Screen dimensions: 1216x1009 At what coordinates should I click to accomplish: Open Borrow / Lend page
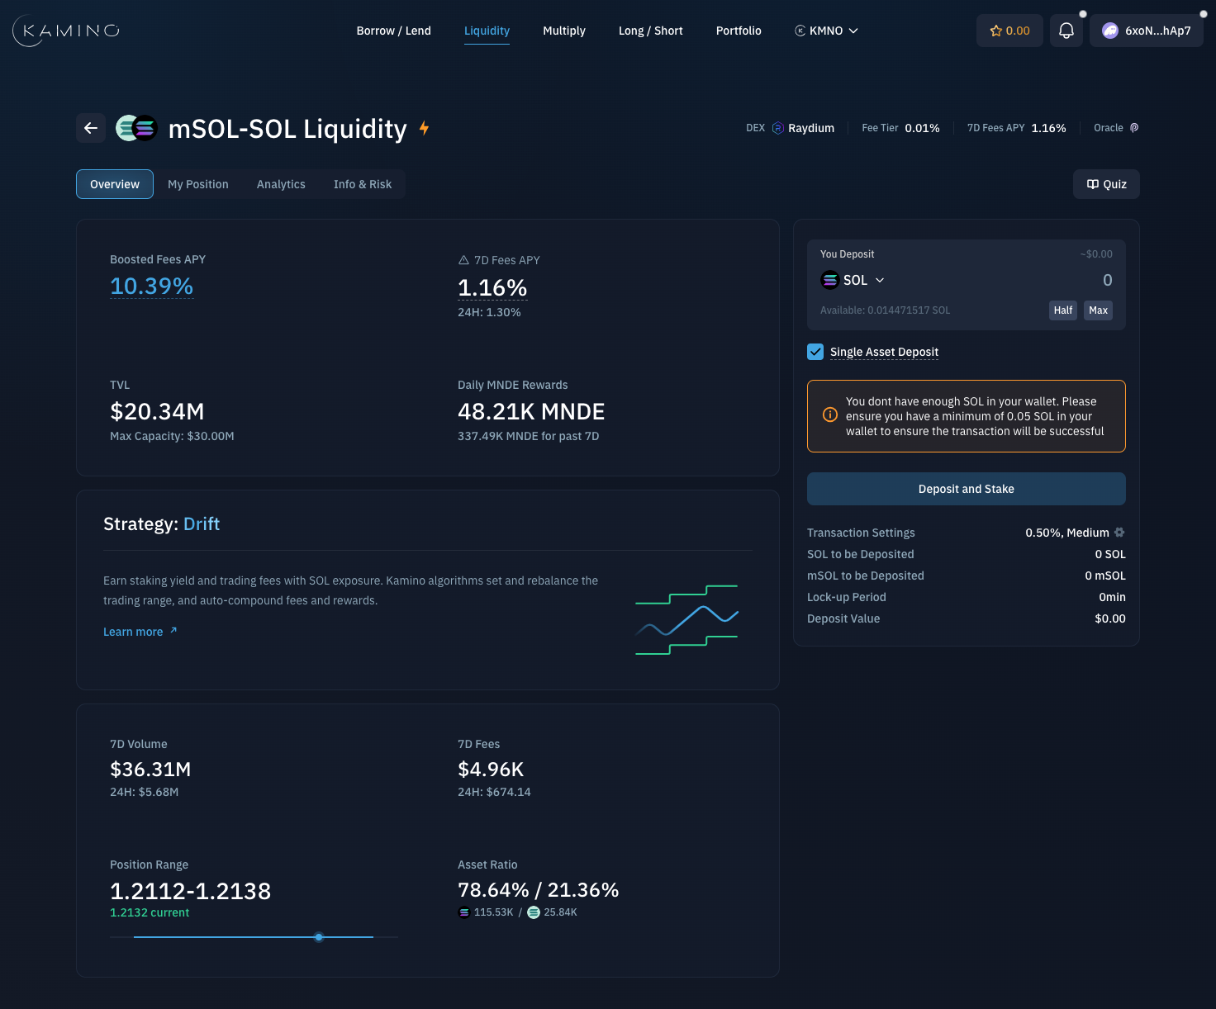393,31
